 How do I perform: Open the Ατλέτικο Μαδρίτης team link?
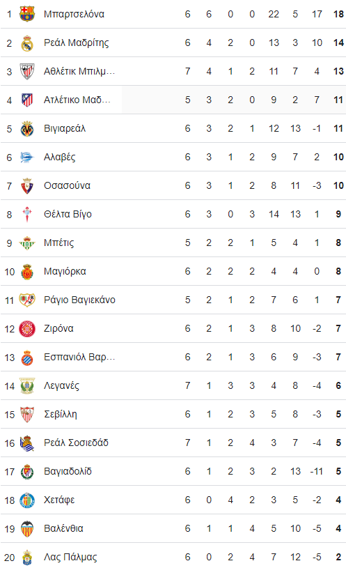point(77,100)
